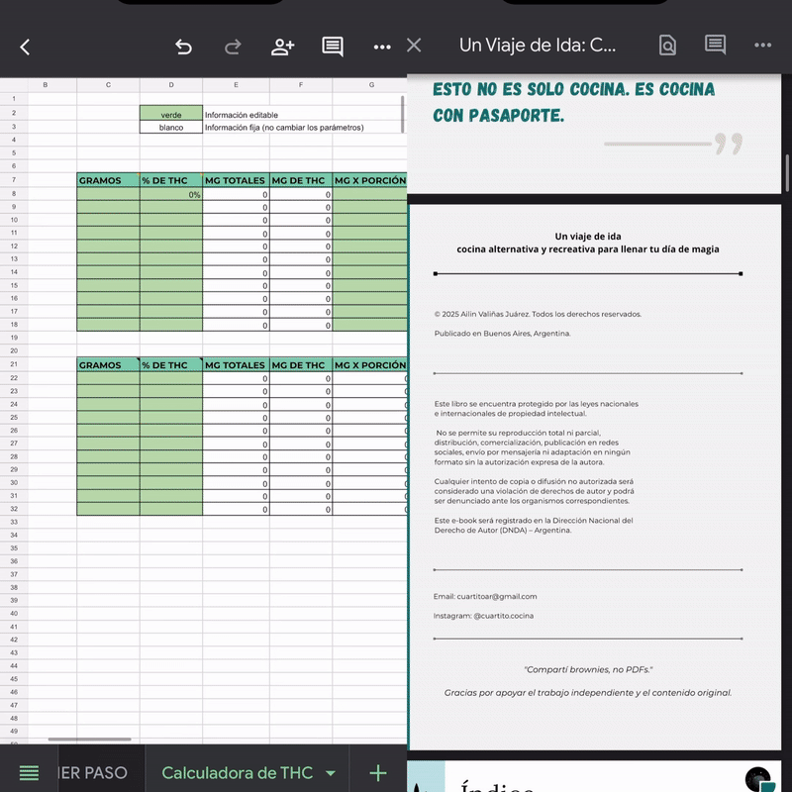Select MG X PORCIÓN header in row 21

click(369, 364)
